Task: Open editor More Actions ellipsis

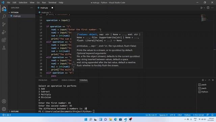Action: [x=212, y=8]
